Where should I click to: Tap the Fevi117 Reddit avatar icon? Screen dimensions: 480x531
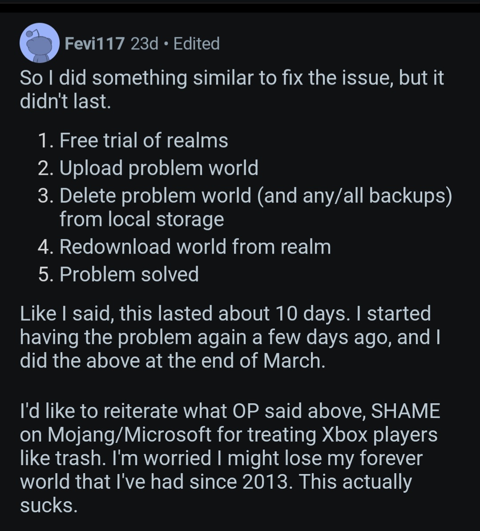click(x=39, y=43)
